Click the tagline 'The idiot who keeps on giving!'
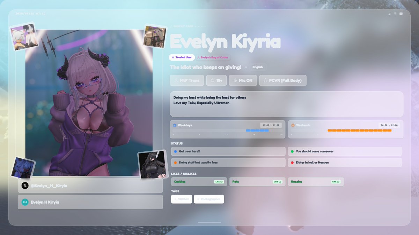Screen dimensions: 419x235 click(x=205, y=67)
